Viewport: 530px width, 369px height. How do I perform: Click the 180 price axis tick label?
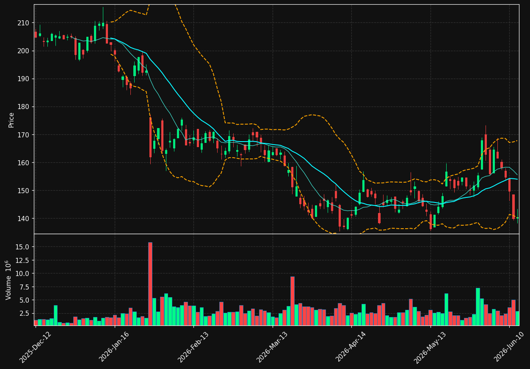[x=24, y=107]
